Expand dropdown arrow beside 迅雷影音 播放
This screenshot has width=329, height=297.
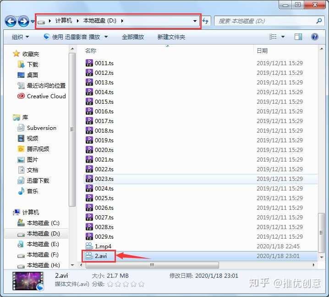[x=106, y=37]
